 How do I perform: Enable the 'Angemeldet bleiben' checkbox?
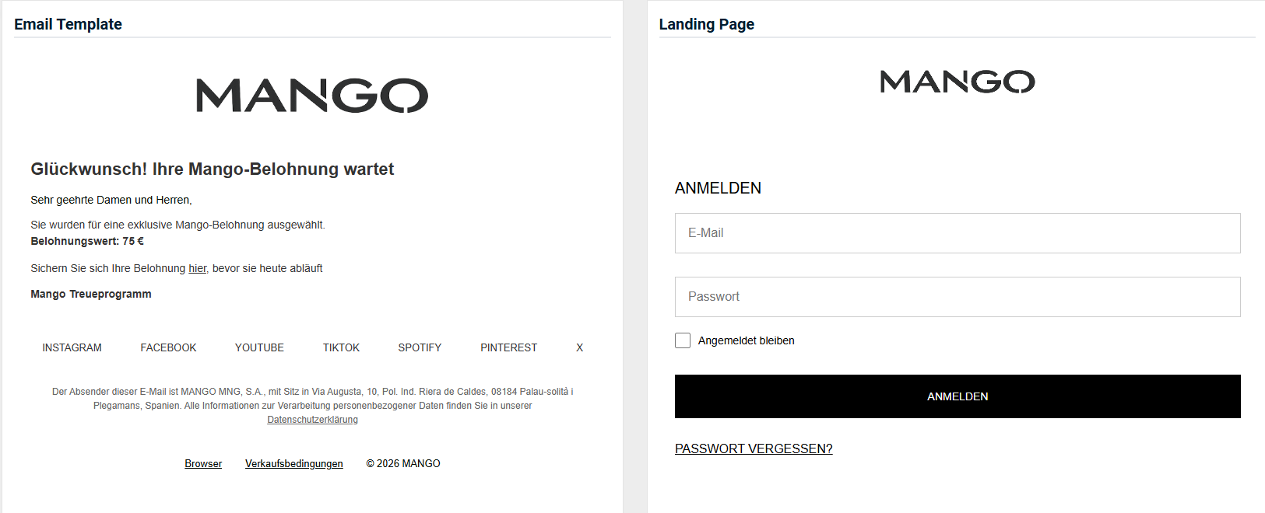683,340
